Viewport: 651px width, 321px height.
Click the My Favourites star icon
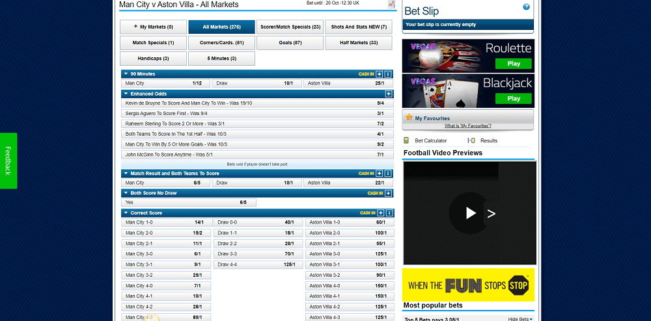point(409,118)
